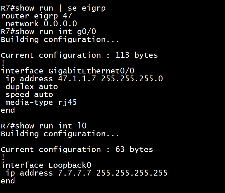225x193 pixels.
Task: Click 'Current configuration : 113 bytes' text
Action: [79, 55]
